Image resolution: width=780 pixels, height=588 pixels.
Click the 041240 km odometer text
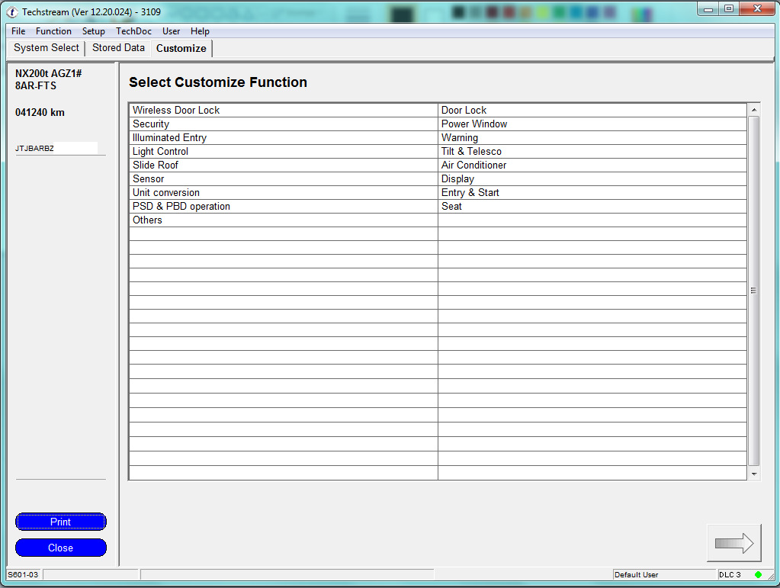click(x=40, y=112)
